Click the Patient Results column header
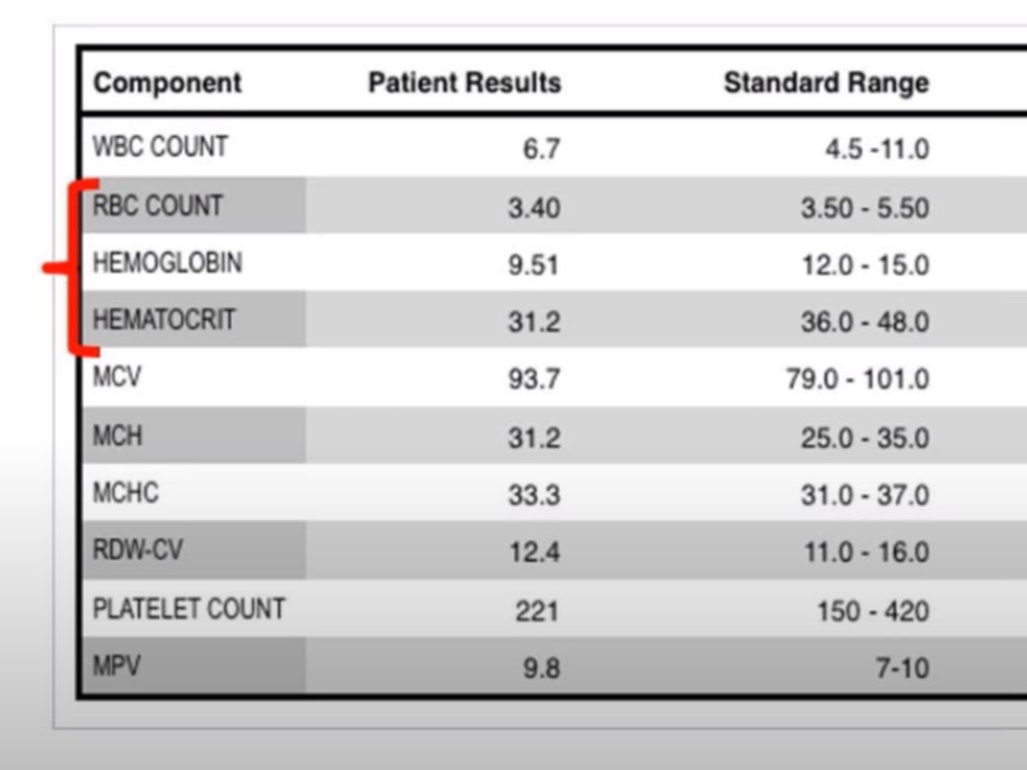The image size is (1027, 770). (x=464, y=83)
